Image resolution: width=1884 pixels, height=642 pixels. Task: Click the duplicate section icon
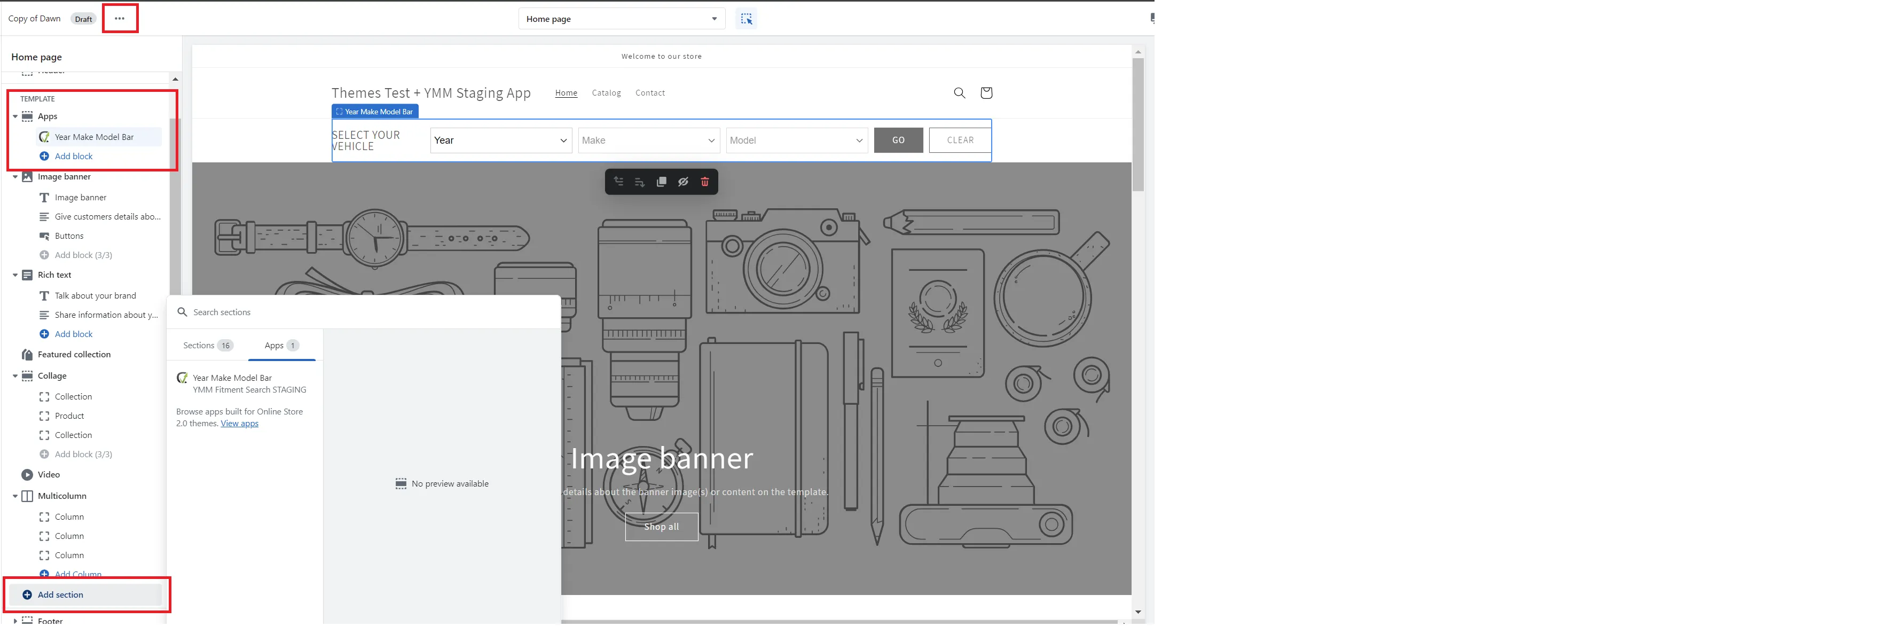[661, 182]
